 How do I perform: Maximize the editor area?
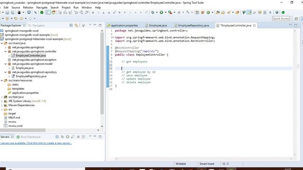[295, 25]
